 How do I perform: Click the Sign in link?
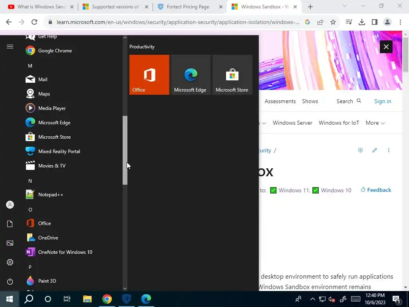tap(383, 101)
